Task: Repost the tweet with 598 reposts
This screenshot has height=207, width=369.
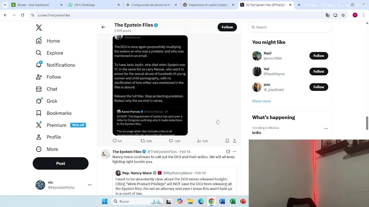Action: (146, 141)
